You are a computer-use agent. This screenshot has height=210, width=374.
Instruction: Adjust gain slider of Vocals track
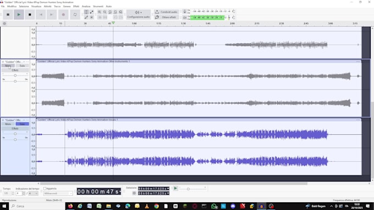pyautogui.click(x=15, y=134)
